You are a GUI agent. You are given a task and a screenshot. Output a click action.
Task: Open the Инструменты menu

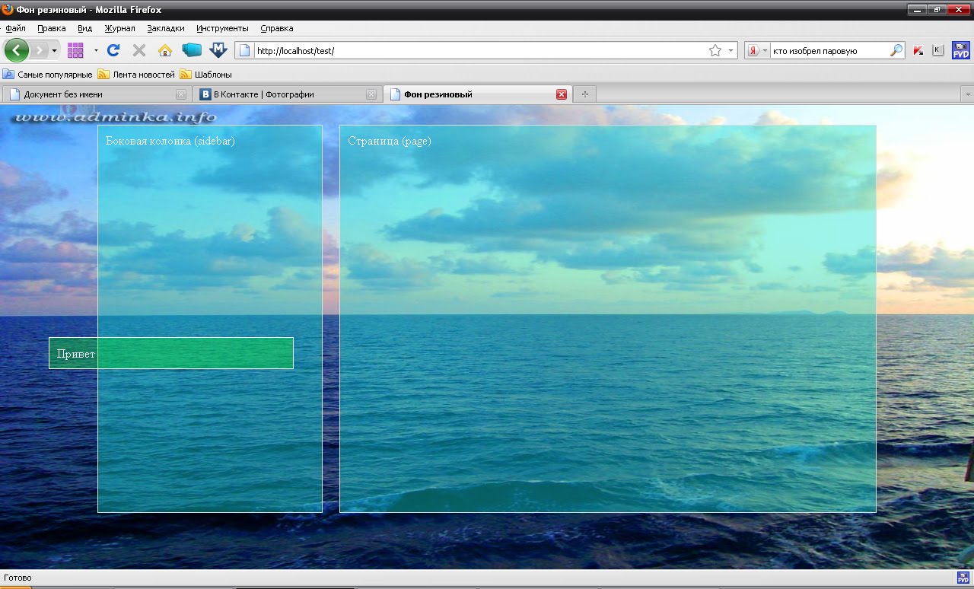(222, 28)
